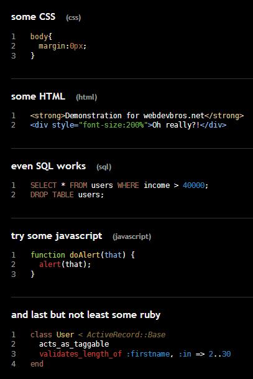Click 'ActiveRecord::Base' in the Ruby code

click(x=126, y=335)
